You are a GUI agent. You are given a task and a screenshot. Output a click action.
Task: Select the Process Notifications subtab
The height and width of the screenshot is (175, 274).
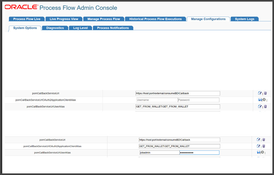[x=113, y=28]
